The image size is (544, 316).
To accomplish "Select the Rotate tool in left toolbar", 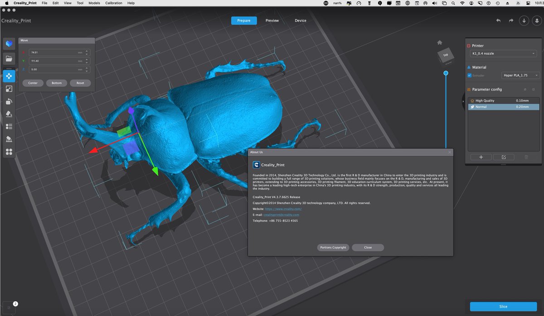I will pyautogui.click(x=9, y=101).
